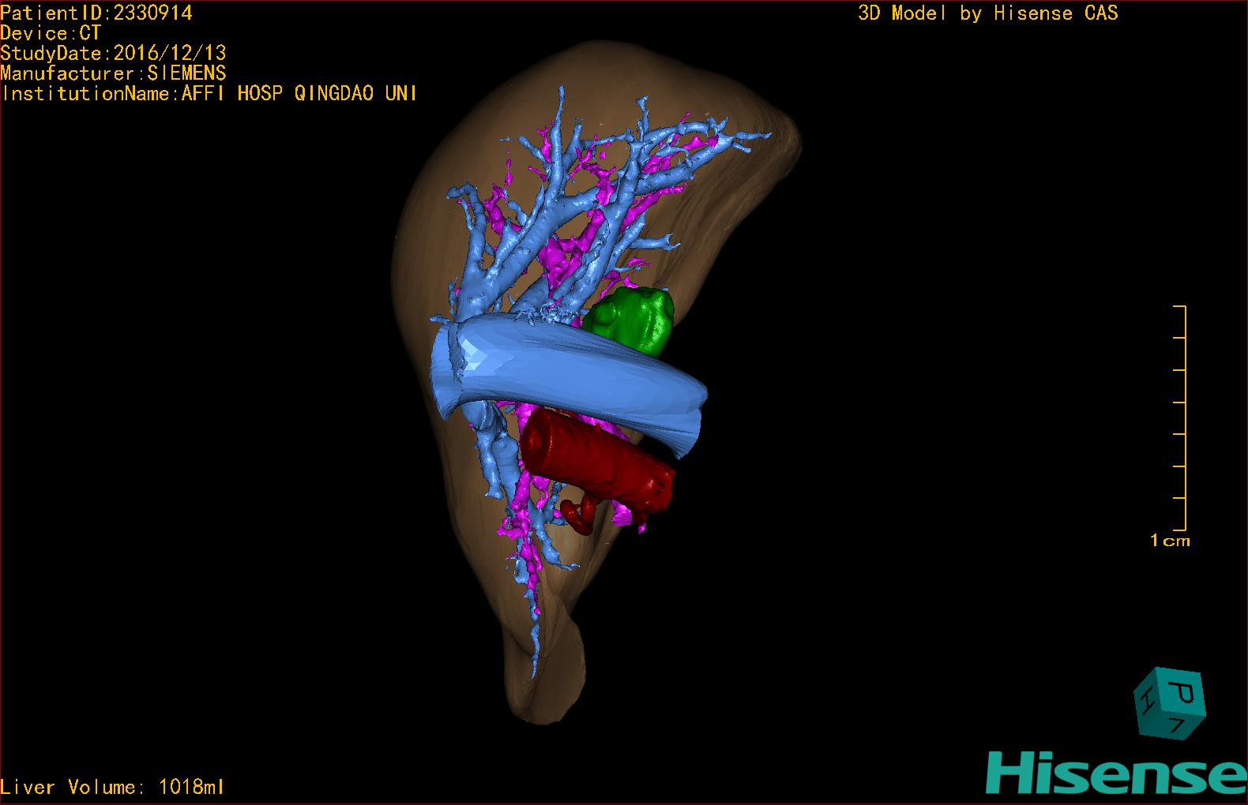Click the "3D Model by Hisense CAS" title
The image size is (1248, 805).
coord(988,13)
